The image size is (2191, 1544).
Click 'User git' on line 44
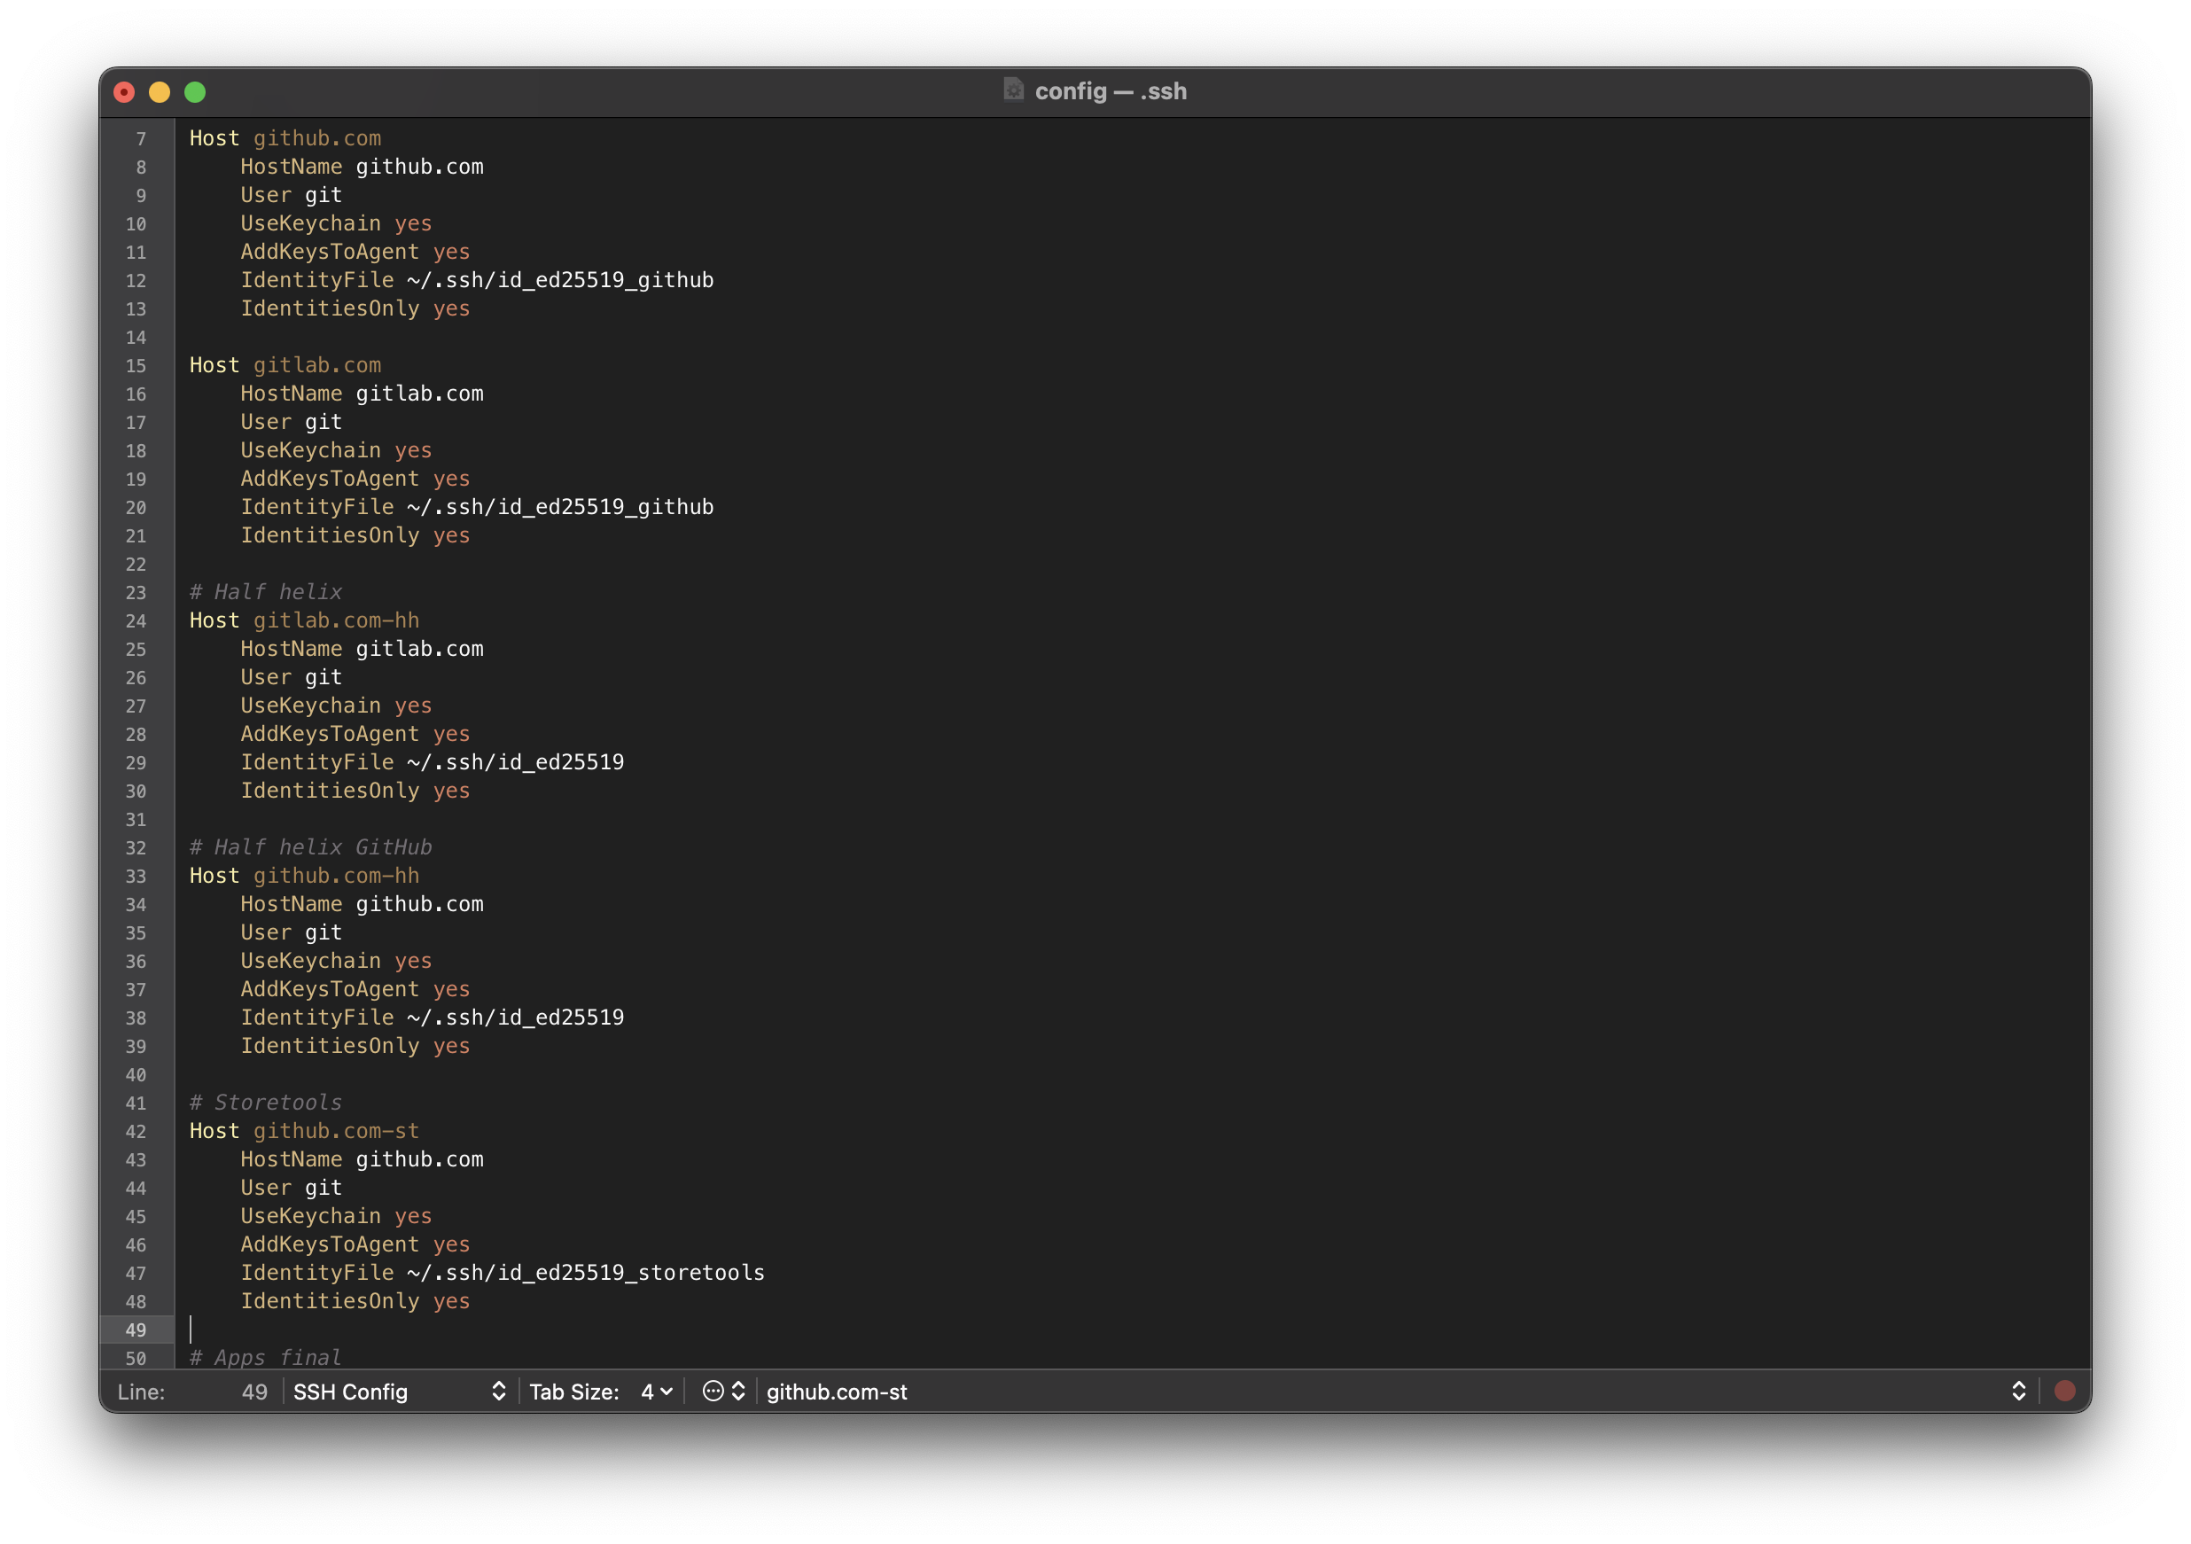291,1187
